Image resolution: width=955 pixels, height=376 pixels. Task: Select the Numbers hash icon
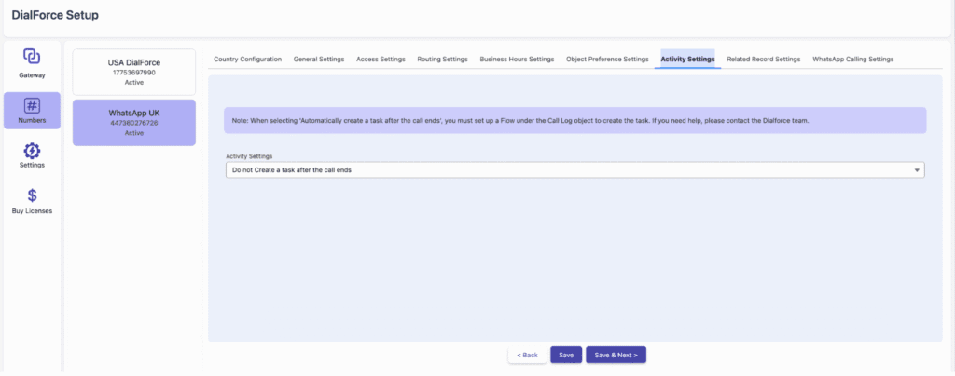pos(32,106)
